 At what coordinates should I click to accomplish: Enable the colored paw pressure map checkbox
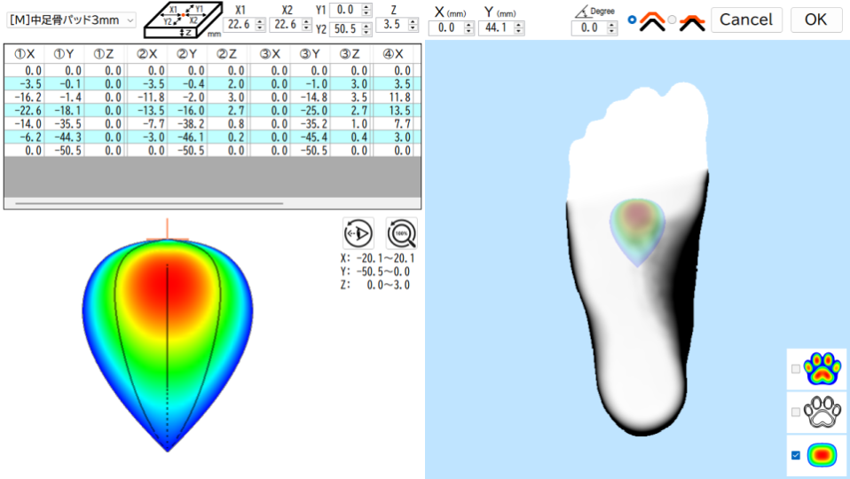796,369
